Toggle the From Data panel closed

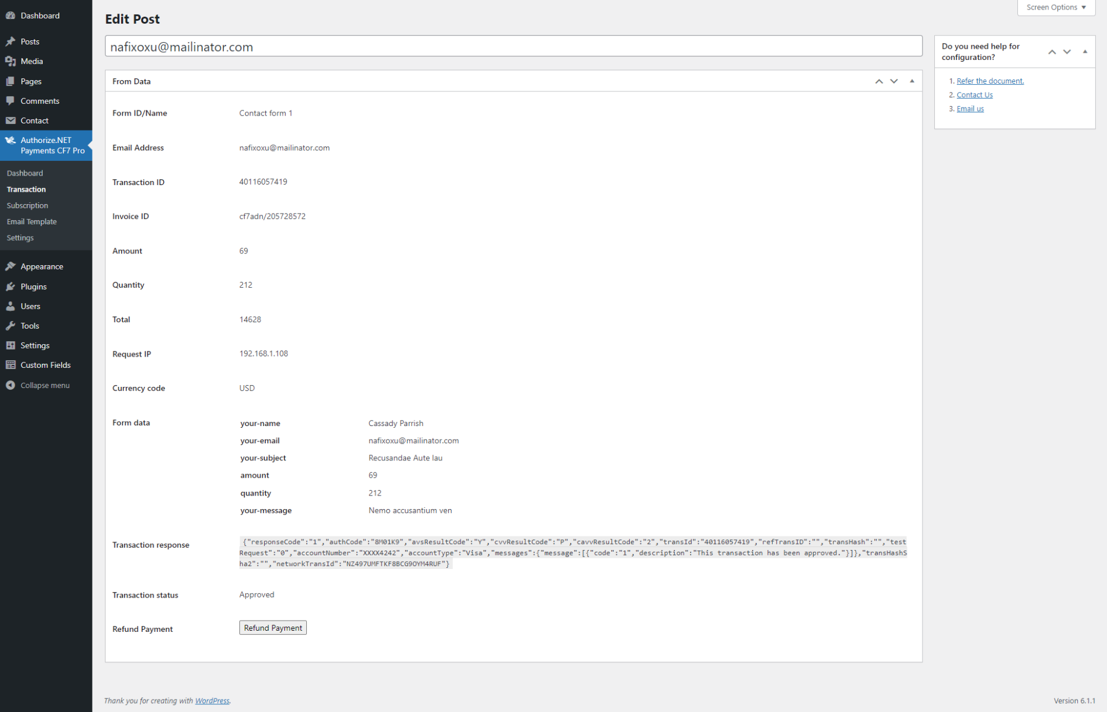(x=912, y=81)
